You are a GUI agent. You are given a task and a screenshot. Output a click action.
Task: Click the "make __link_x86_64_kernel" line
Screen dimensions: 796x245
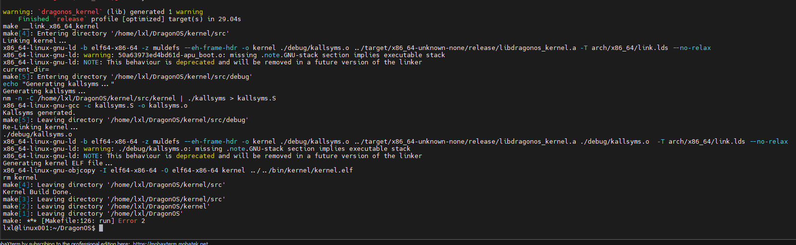(51, 26)
